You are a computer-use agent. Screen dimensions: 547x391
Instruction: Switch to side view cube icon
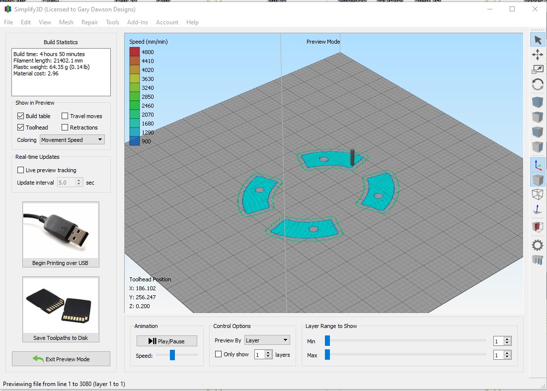(x=538, y=147)
